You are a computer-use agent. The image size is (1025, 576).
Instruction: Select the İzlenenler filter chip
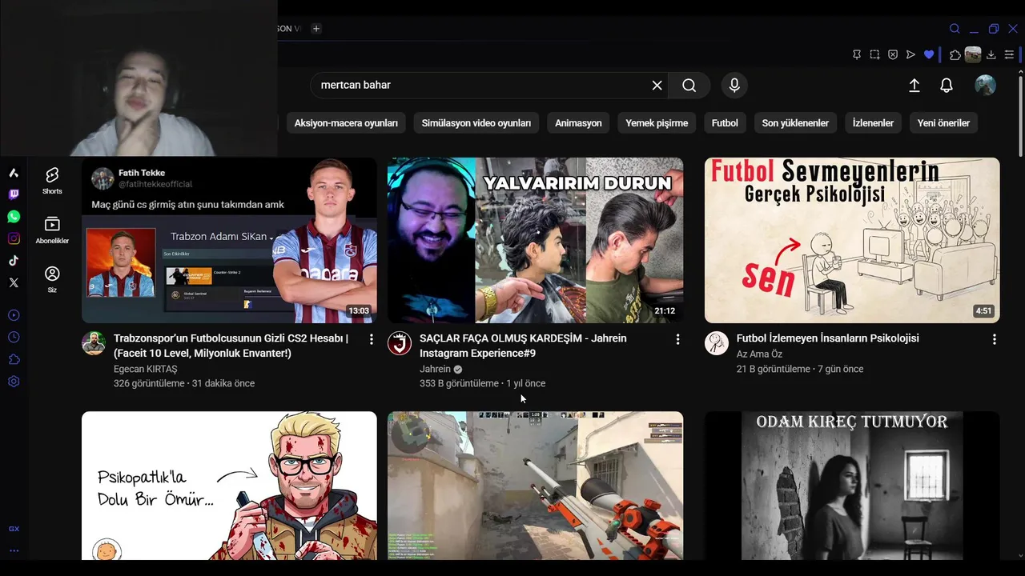[x=873, y=123]
